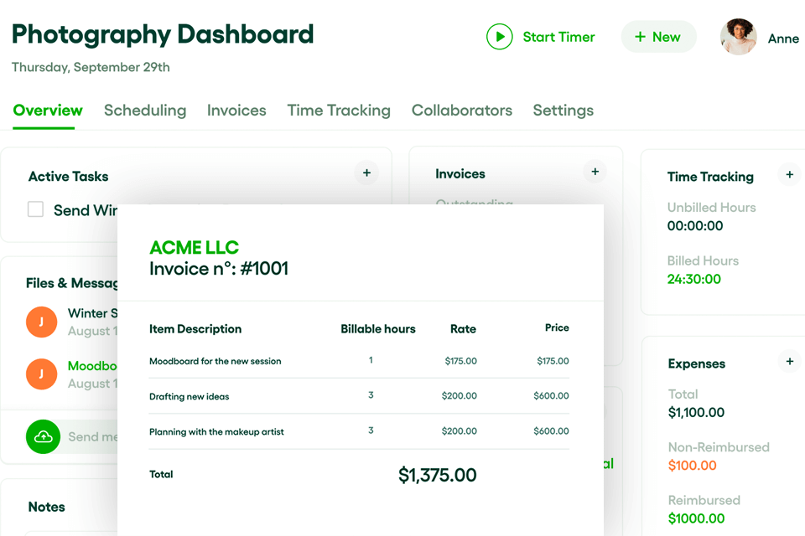Screen dimensions: 805x536
Task: Click the green cloud upload icon
Action: pos(43,436)
